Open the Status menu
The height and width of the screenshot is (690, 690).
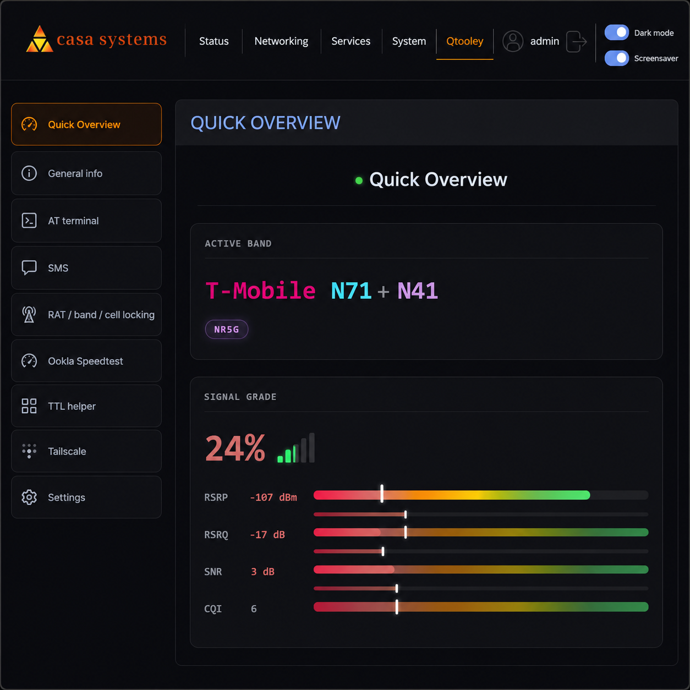[x=214, y=41]
